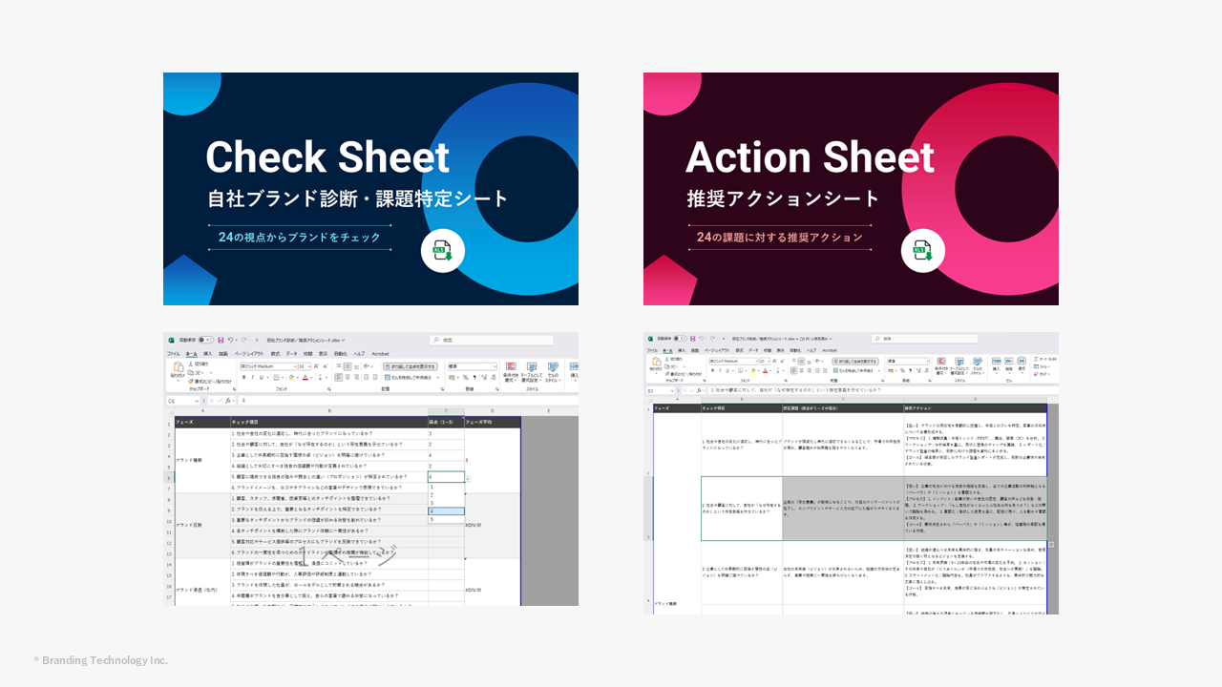The width and height of the screenshot is (1222, 687).
Task: Select value 5 in the score dropdown list
Action: 432,519
